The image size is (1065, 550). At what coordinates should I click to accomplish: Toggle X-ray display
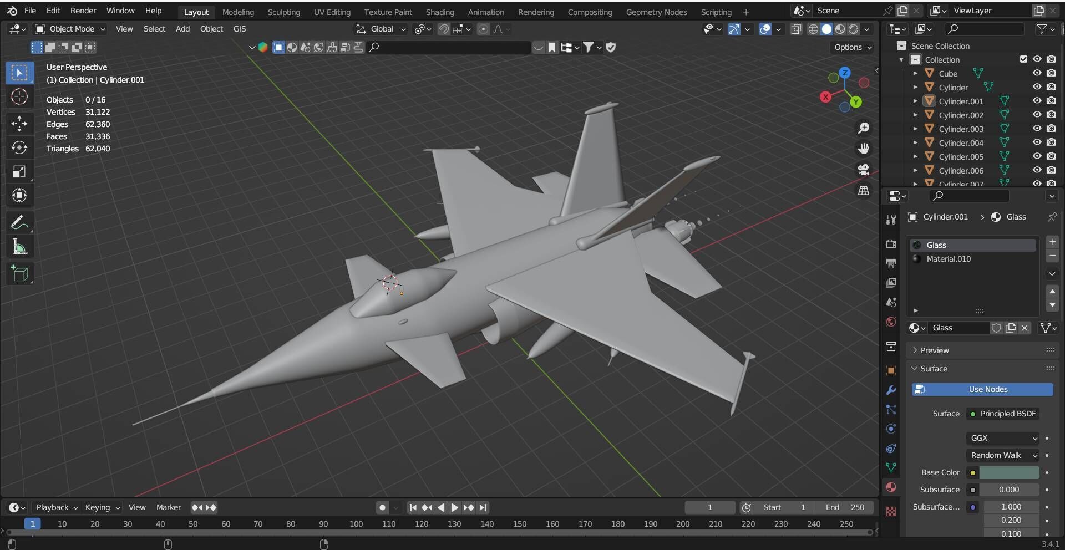pyautogui.click(x=796, y=29)
